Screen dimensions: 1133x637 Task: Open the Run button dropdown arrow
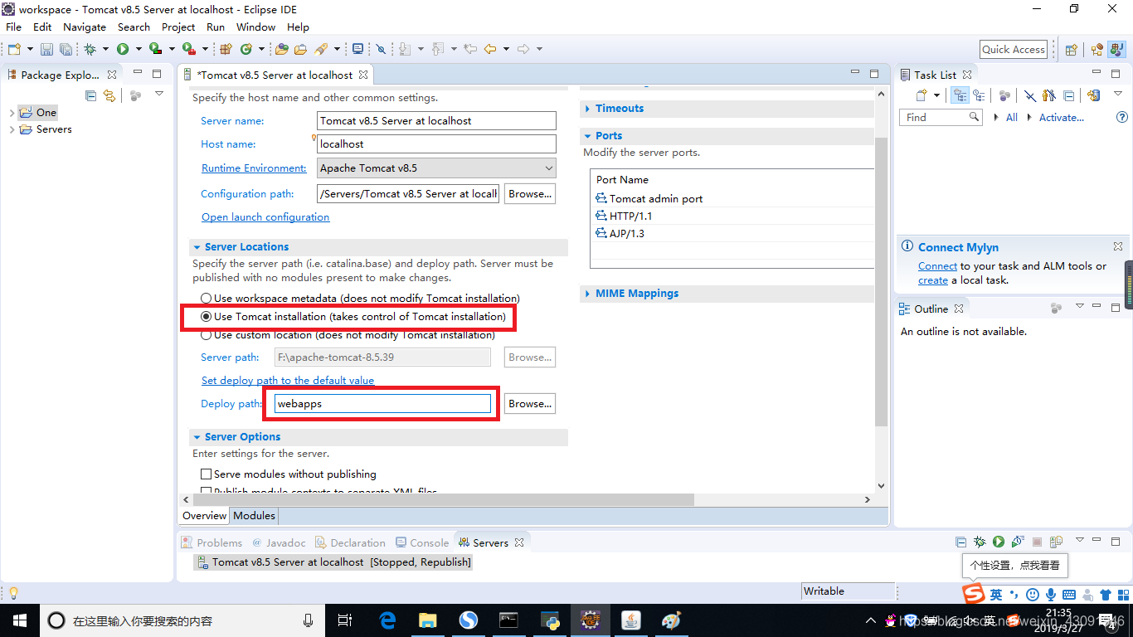point(139,49)
